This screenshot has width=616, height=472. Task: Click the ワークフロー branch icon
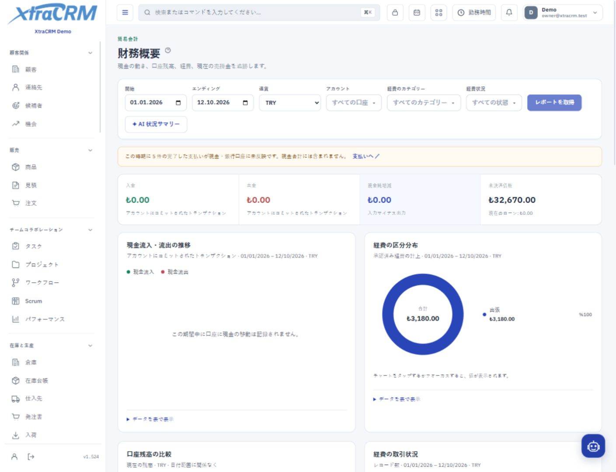[16, 283]
